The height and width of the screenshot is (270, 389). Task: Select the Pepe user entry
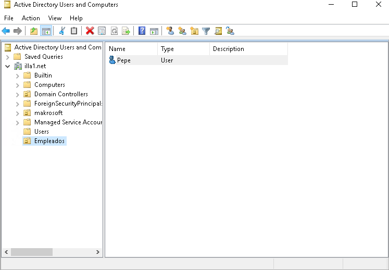pyautogui.click(x=198, y=60)
